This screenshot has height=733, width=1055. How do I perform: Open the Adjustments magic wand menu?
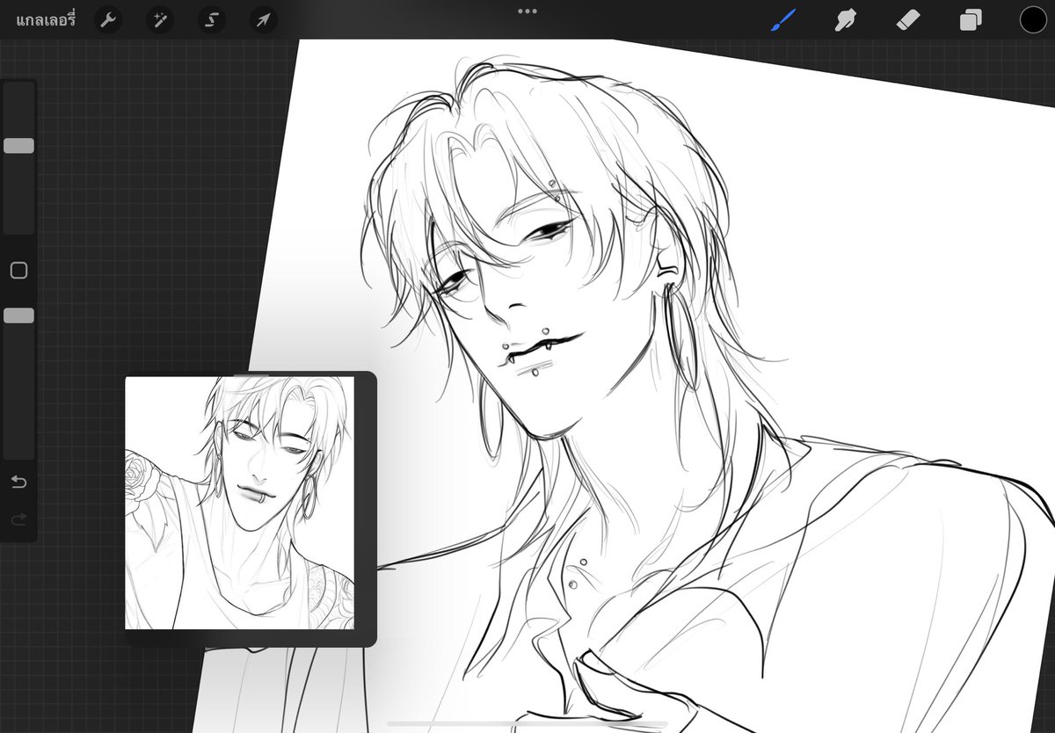pyautogui.click(x=160, y=20)
